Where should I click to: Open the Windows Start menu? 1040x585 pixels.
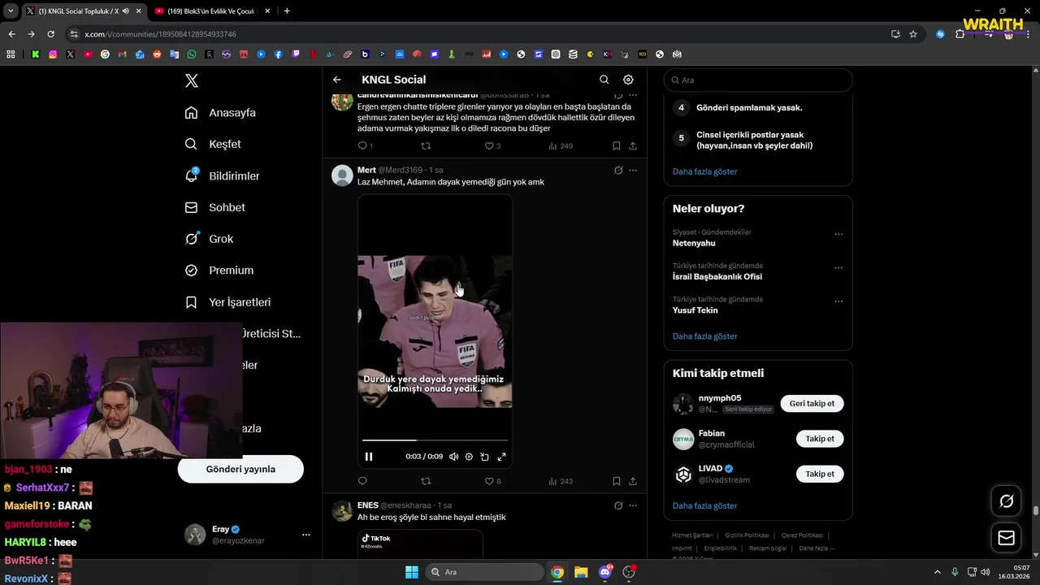[412, 572]
